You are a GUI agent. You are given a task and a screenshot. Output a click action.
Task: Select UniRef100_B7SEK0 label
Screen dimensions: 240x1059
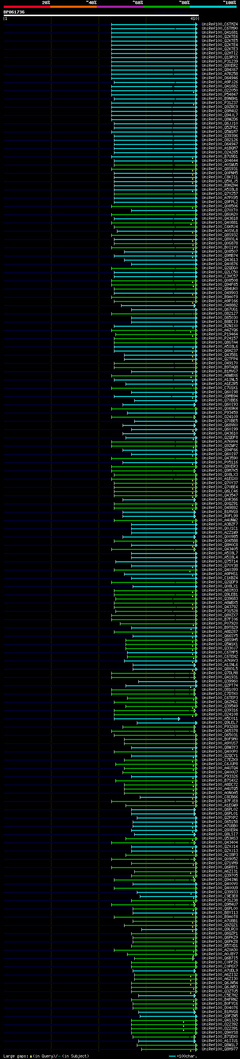(x=220, y=1037)
